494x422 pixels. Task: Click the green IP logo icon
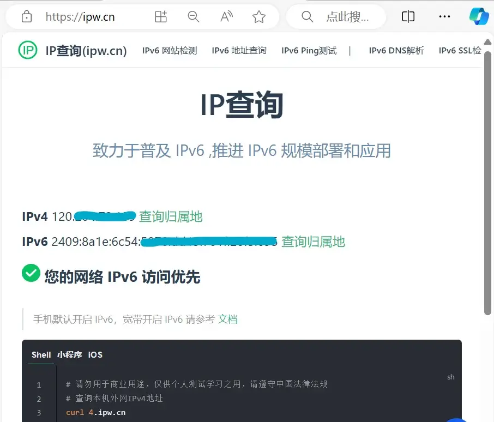[28, 50]
